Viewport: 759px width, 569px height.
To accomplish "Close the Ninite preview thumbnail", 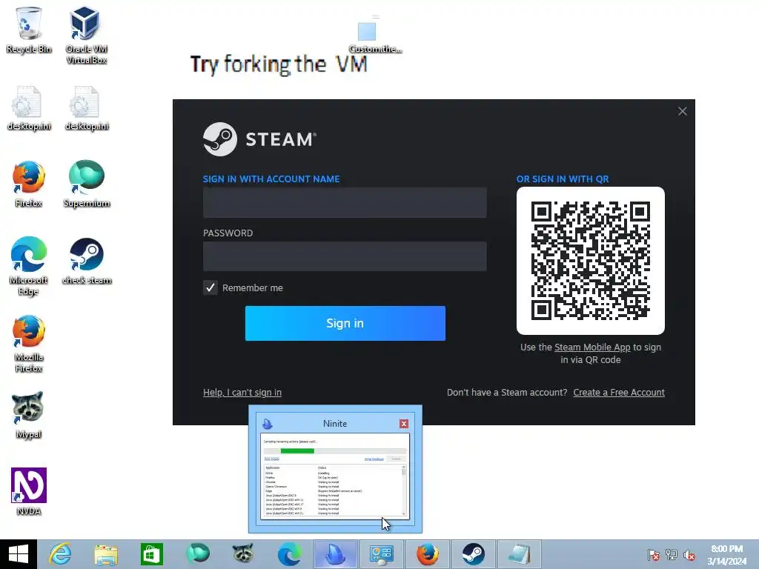I will (404, 424).
